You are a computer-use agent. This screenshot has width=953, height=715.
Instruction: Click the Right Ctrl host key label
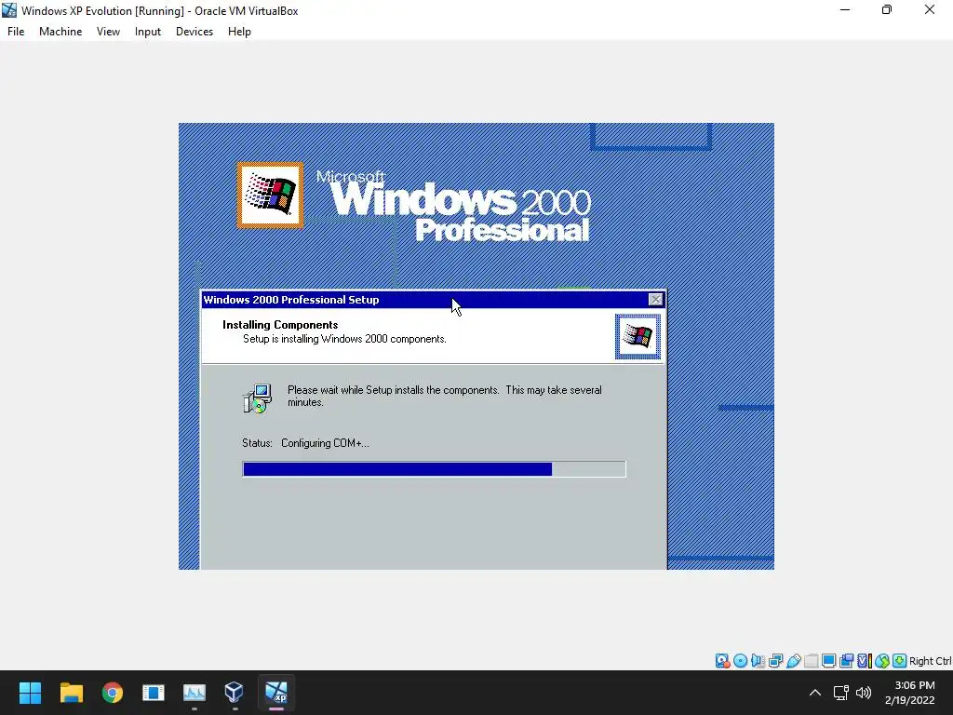tap(931, 661)
